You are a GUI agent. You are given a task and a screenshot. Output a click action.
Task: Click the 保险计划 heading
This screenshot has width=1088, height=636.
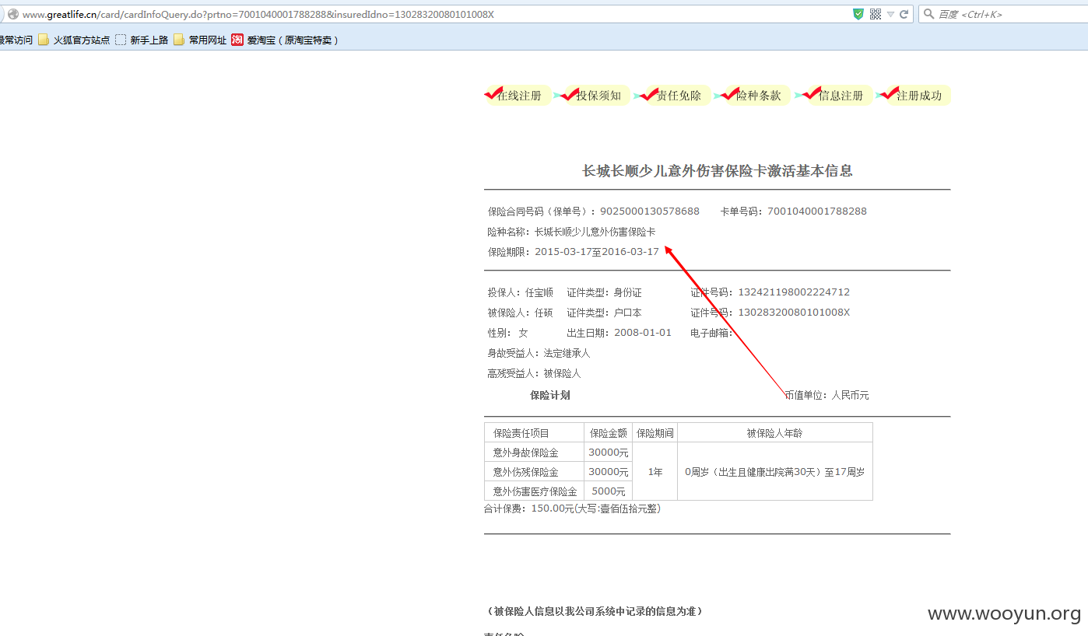550,395
